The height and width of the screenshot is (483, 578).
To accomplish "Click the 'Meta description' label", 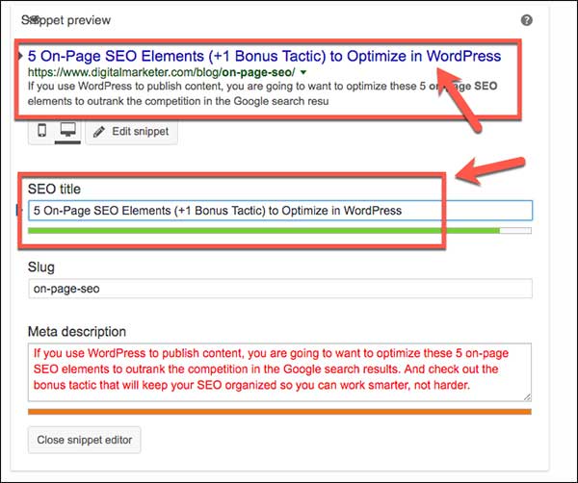I will (x=77, y=332).
